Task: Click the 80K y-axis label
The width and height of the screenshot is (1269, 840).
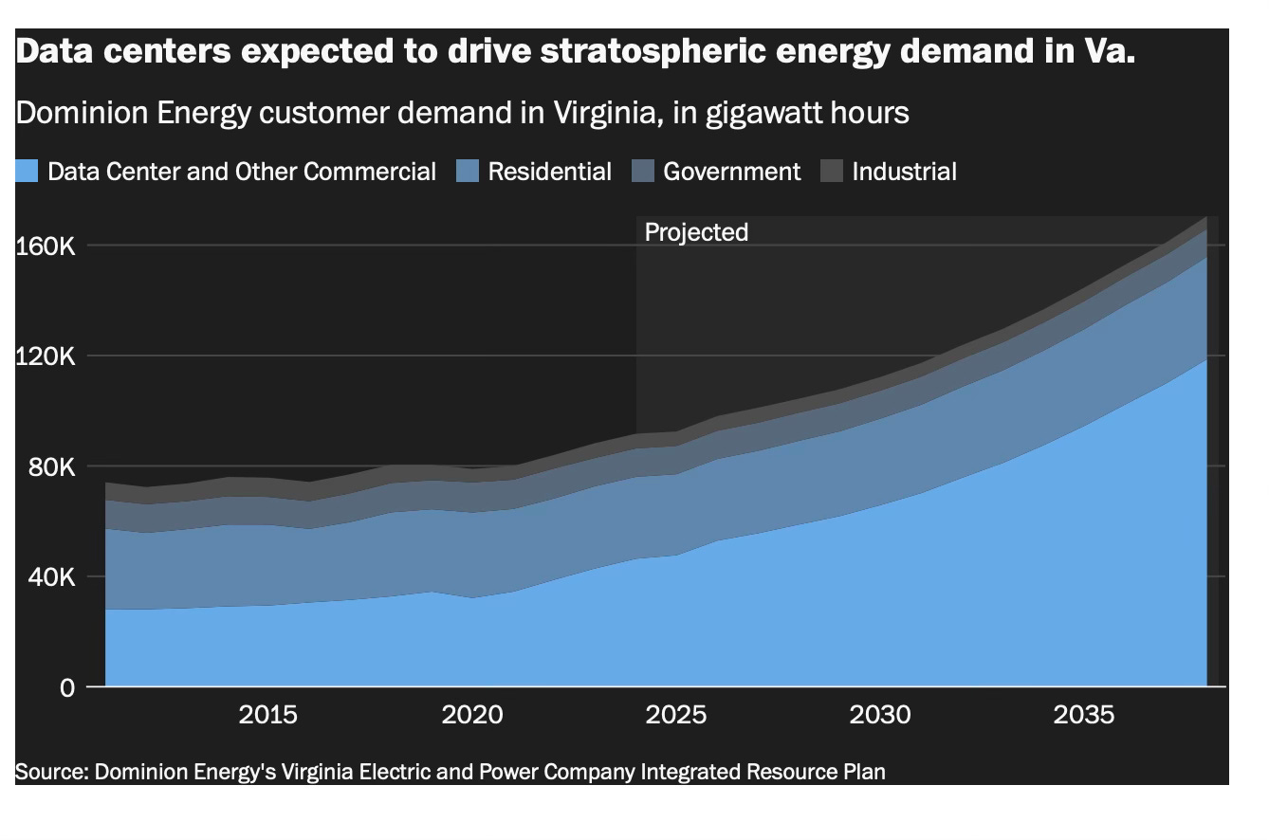Action: tap(52, 466)
